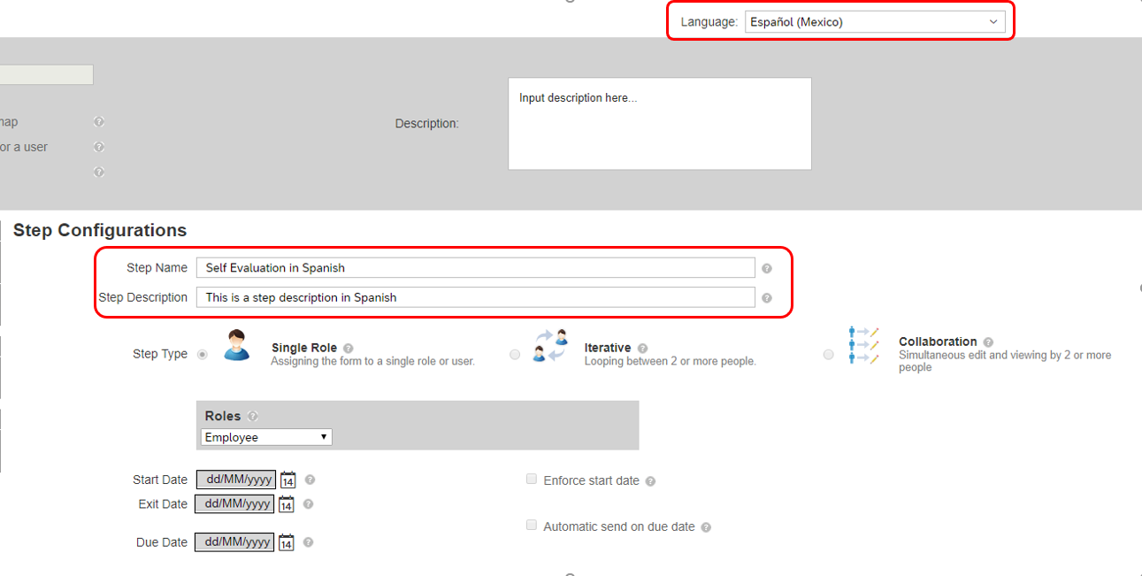
Task: Click help icon next to Step Description
Action: pos(767,298)
